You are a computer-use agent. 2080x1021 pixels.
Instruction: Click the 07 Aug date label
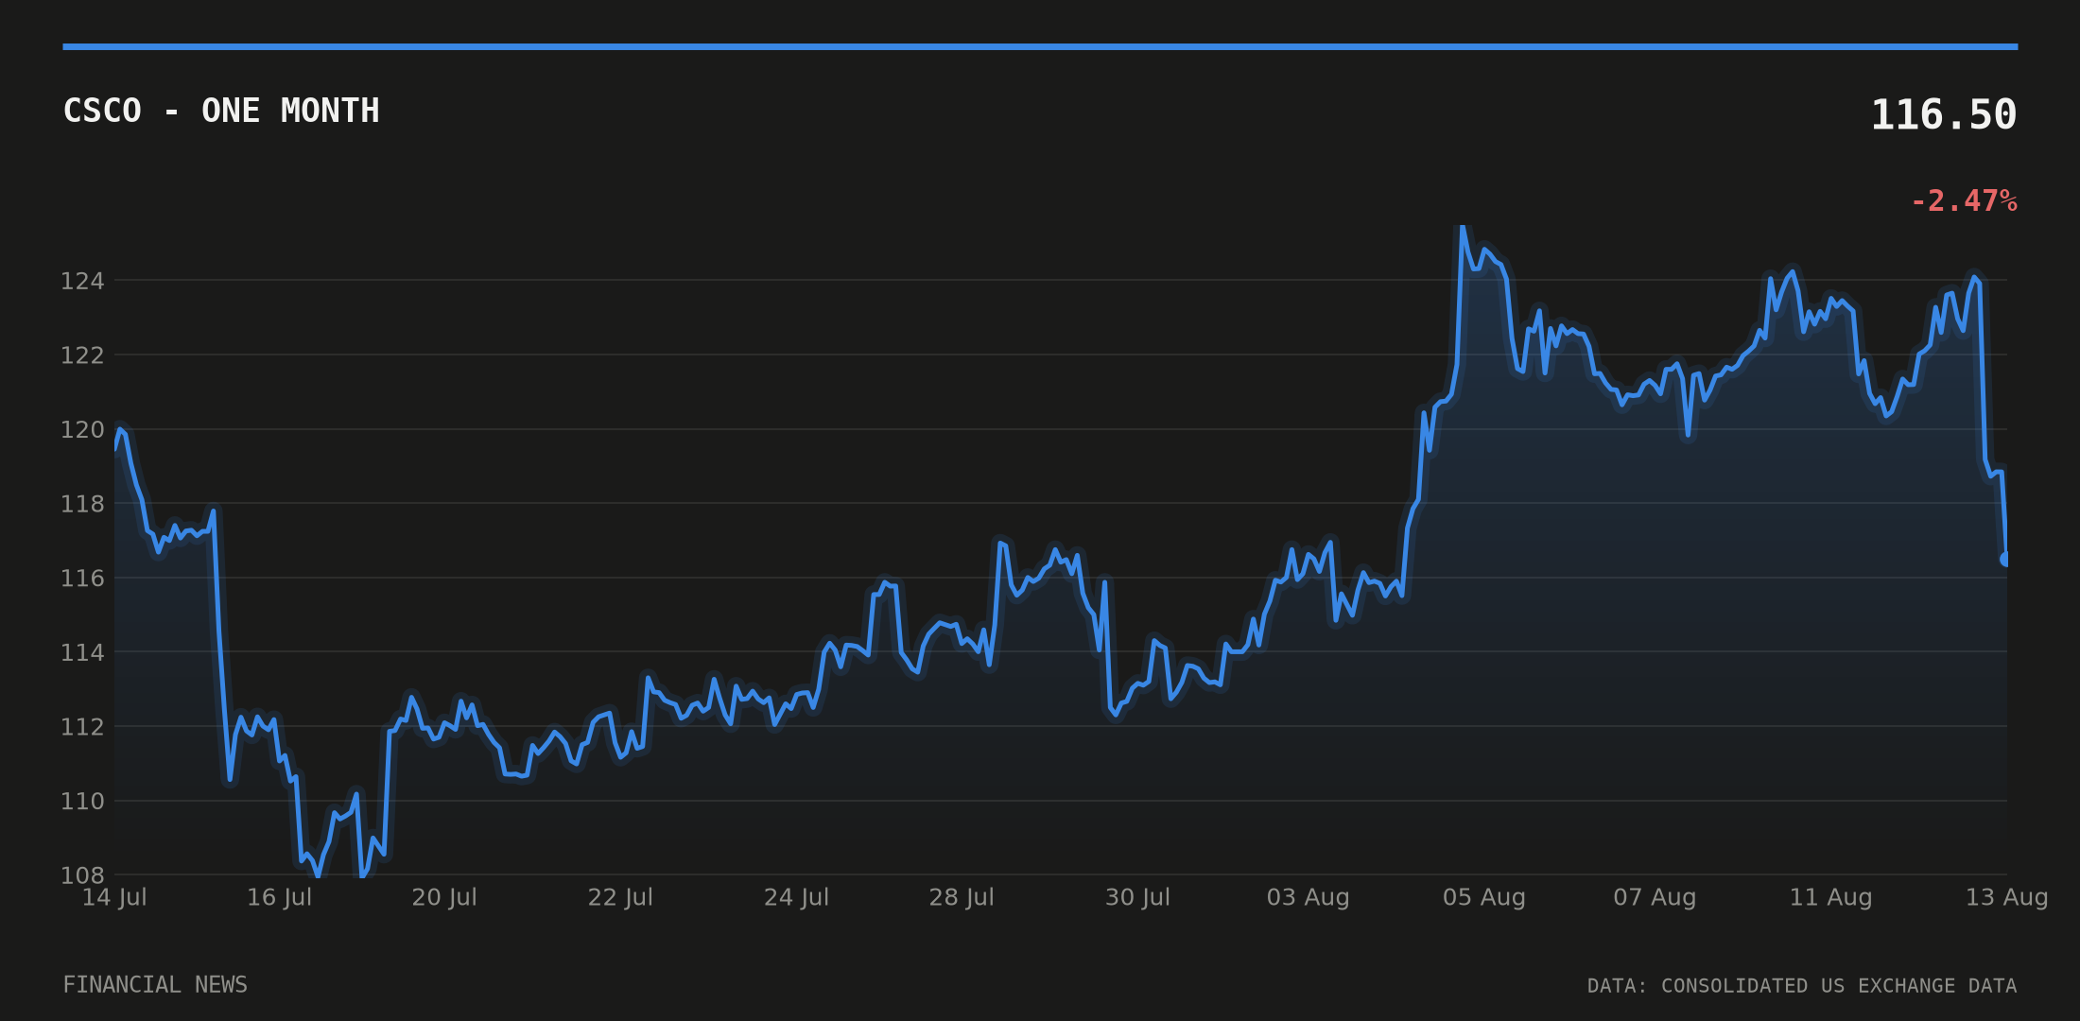(1655, 897)
